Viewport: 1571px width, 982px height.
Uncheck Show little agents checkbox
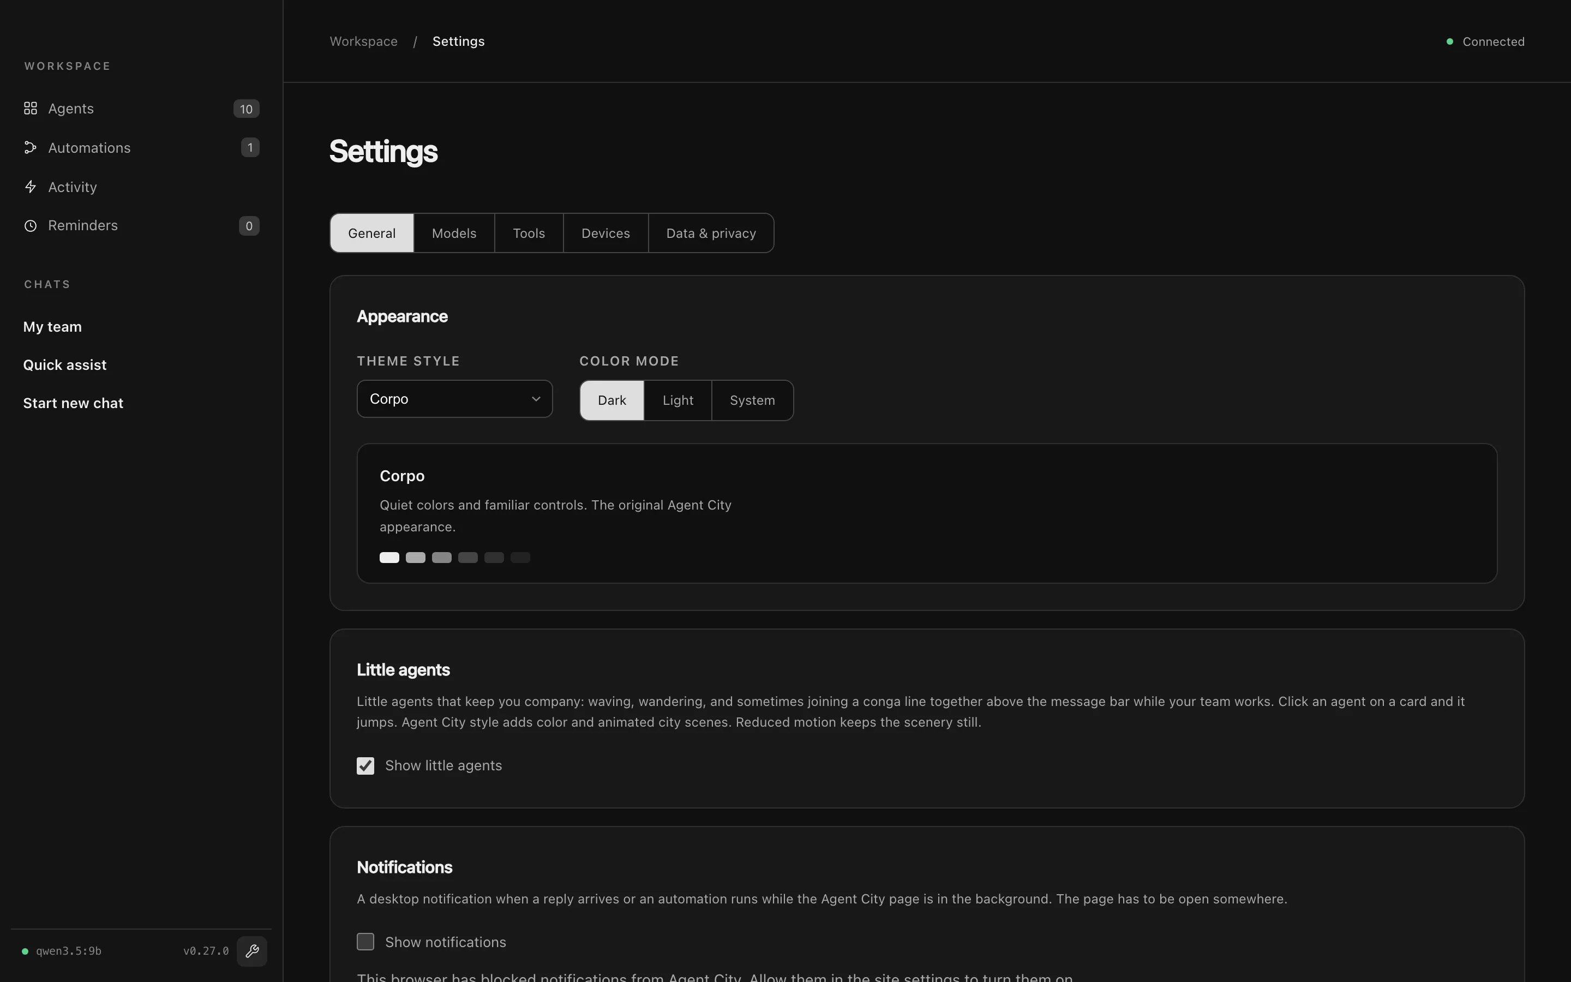(x=365, y=766)
